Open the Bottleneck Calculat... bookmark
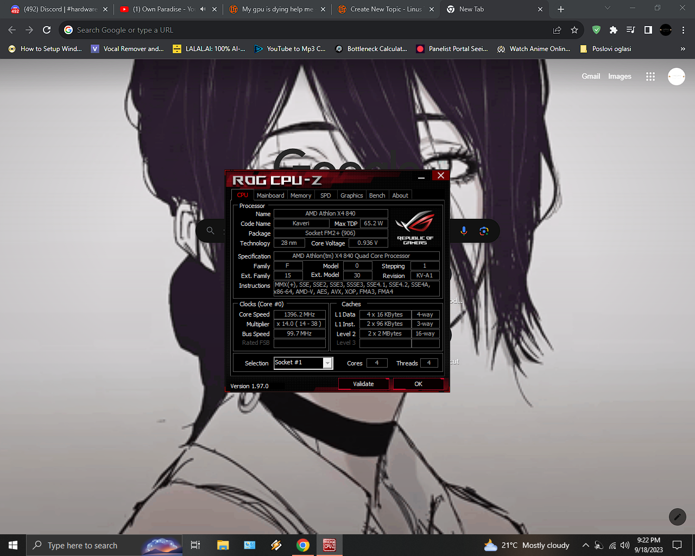 (371, 49)
